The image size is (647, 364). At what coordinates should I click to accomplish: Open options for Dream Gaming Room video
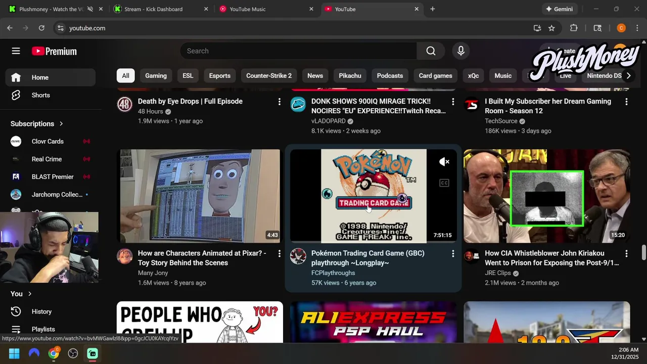pyautogui.click(x=626, y=102)
